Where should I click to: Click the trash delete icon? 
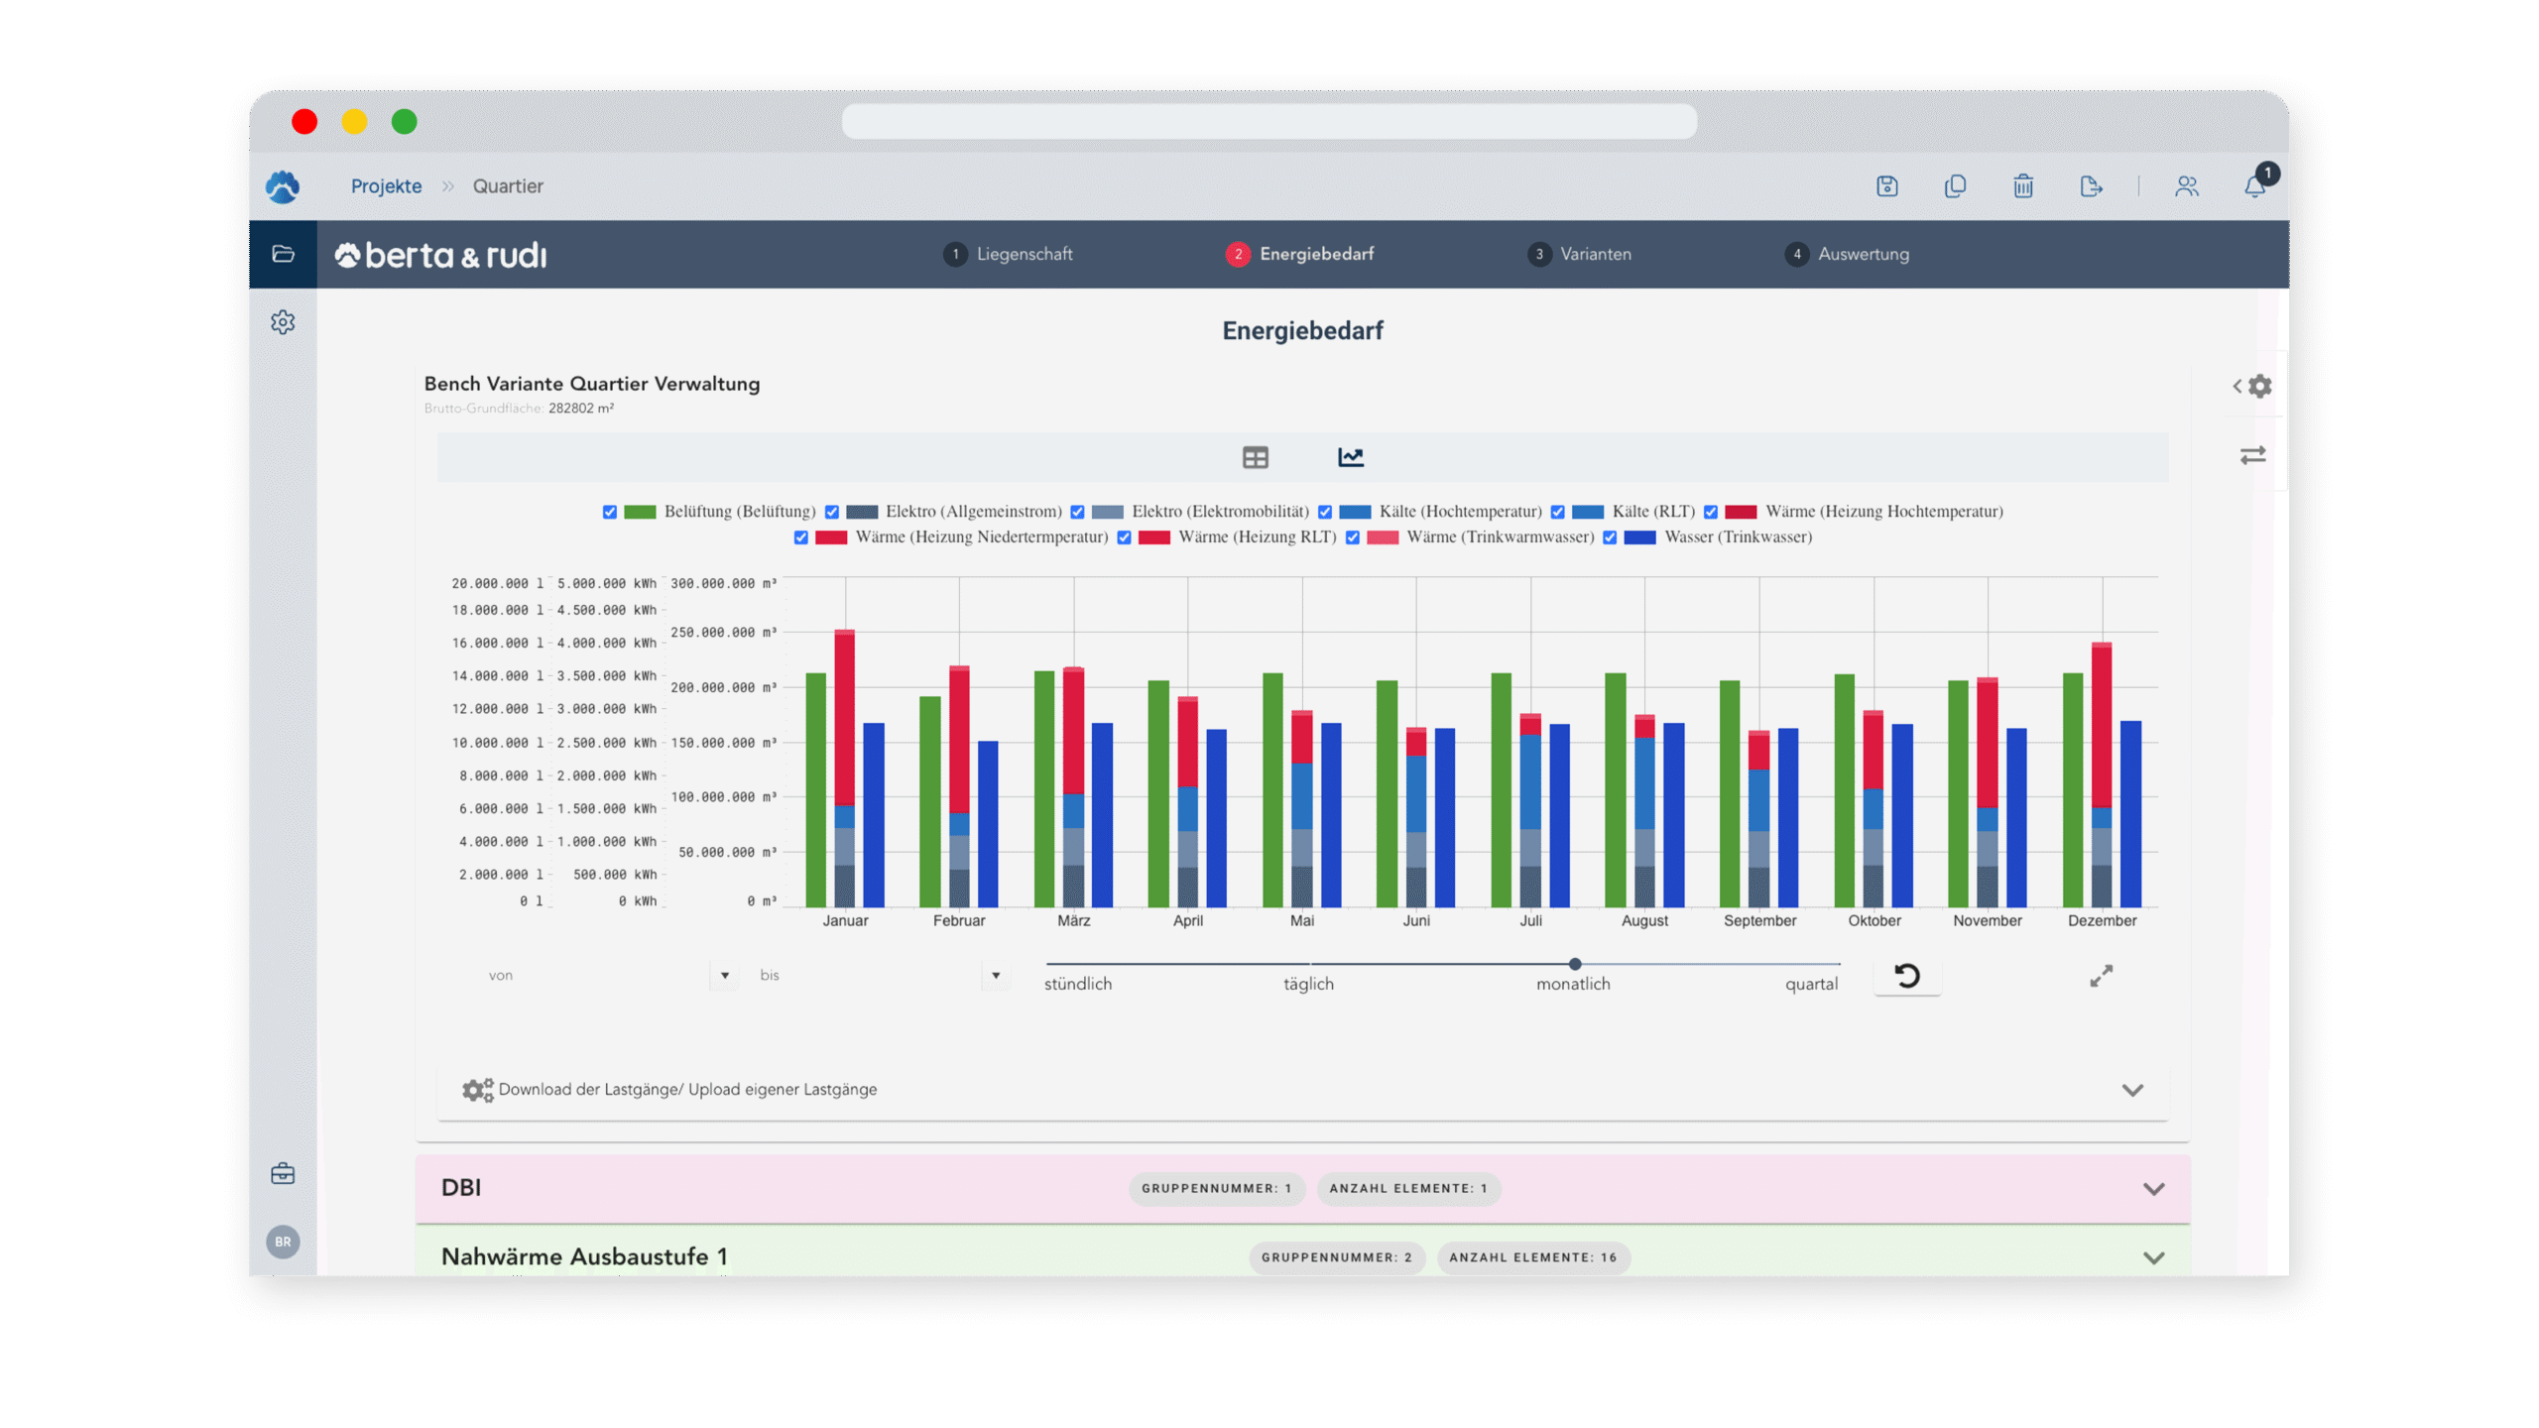[2023, 186]
